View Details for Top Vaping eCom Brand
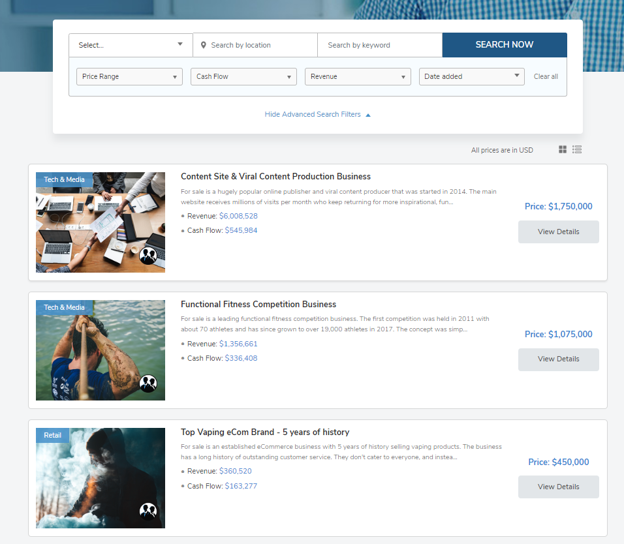 [x=558, y=487]
